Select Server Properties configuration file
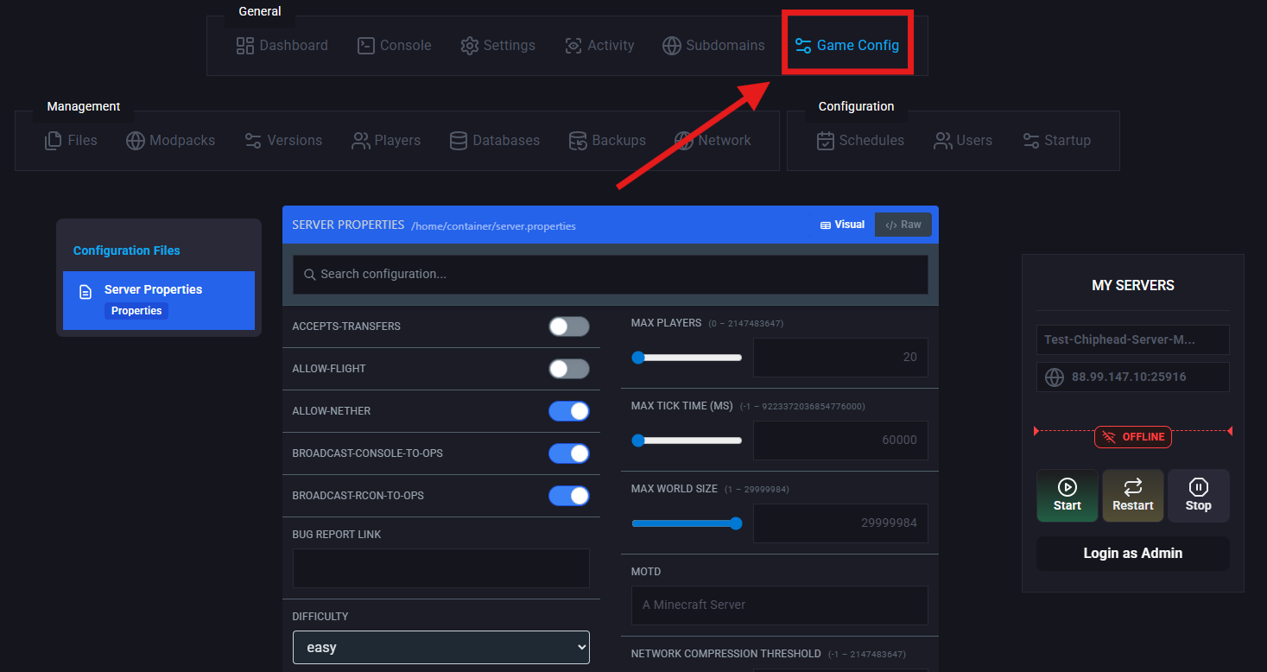 point(159,301)
